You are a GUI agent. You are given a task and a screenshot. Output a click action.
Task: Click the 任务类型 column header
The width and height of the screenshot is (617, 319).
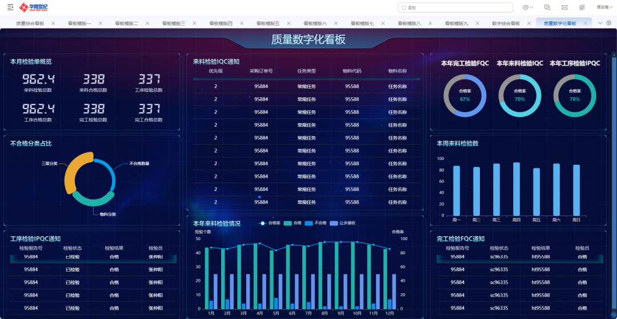[307, 71]
